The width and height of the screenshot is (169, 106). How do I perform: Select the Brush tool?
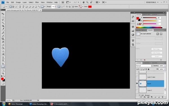tap(3, 36)
